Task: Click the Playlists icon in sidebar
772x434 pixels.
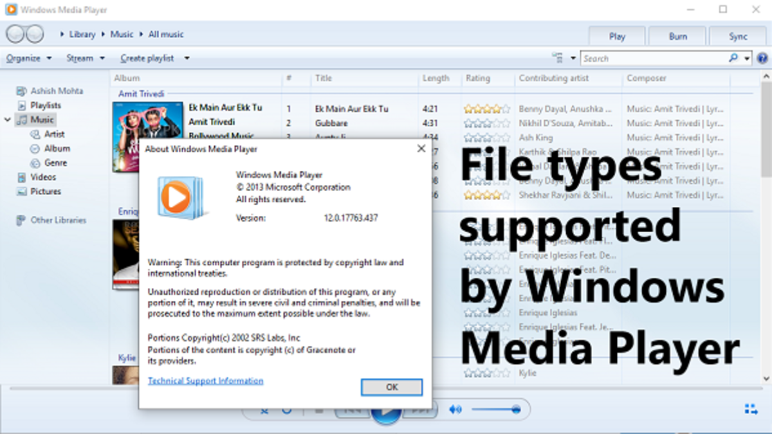Action: [22, 105]
